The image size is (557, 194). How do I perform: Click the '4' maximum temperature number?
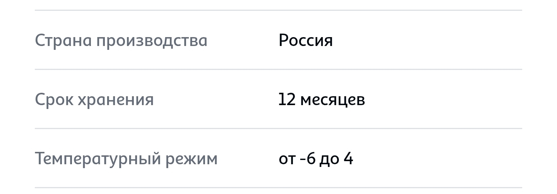click(349, 159)
